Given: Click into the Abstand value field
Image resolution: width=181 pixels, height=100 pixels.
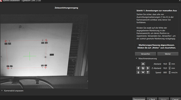Looking at the screenshot, I should 165,64.
